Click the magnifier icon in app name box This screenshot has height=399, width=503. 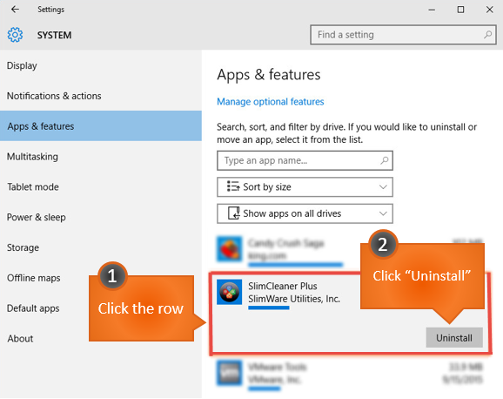[385, 160]
